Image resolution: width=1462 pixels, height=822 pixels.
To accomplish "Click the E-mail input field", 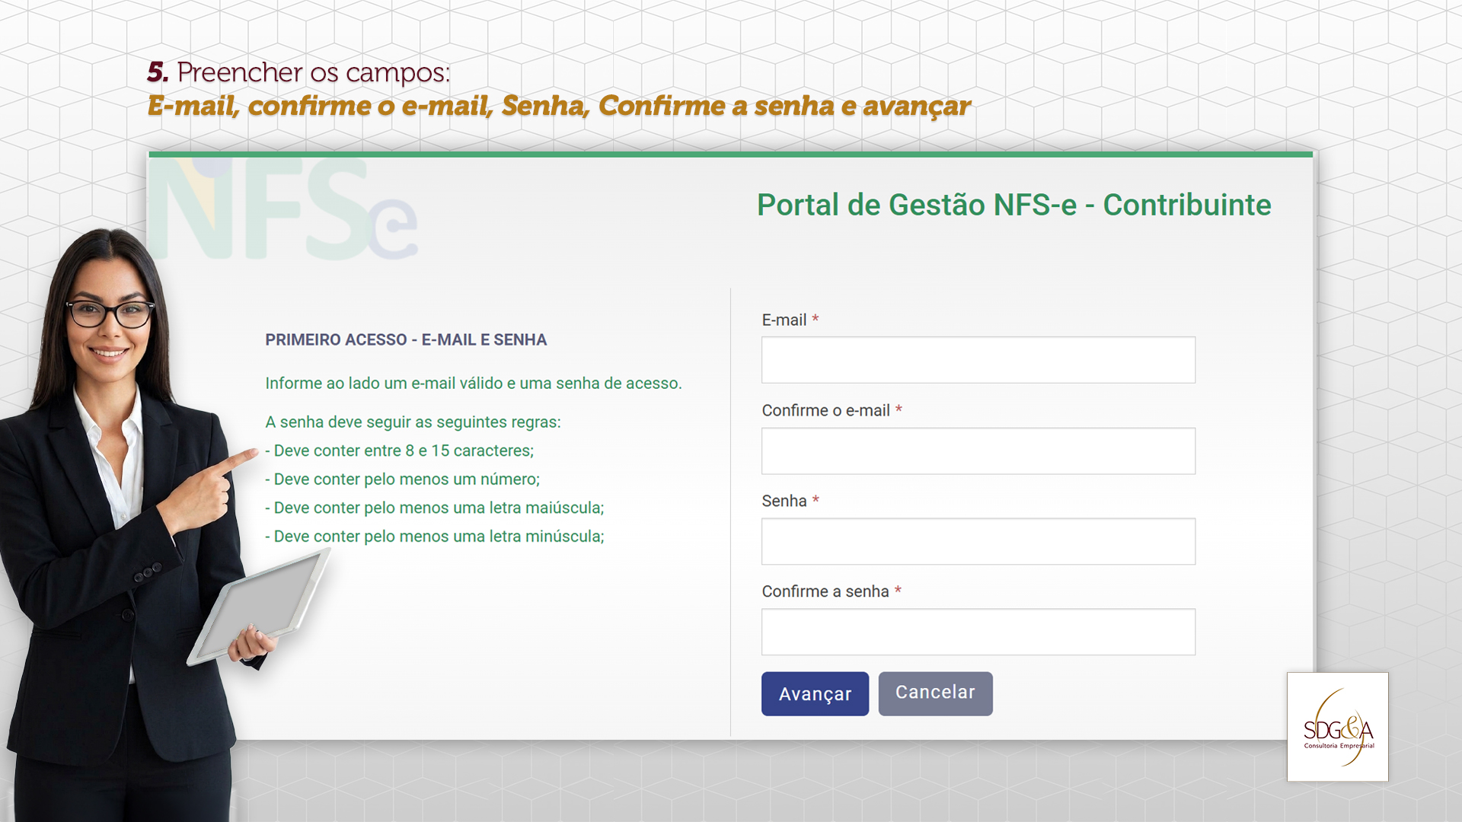I will pyautogui.click(x=978, y=360).
